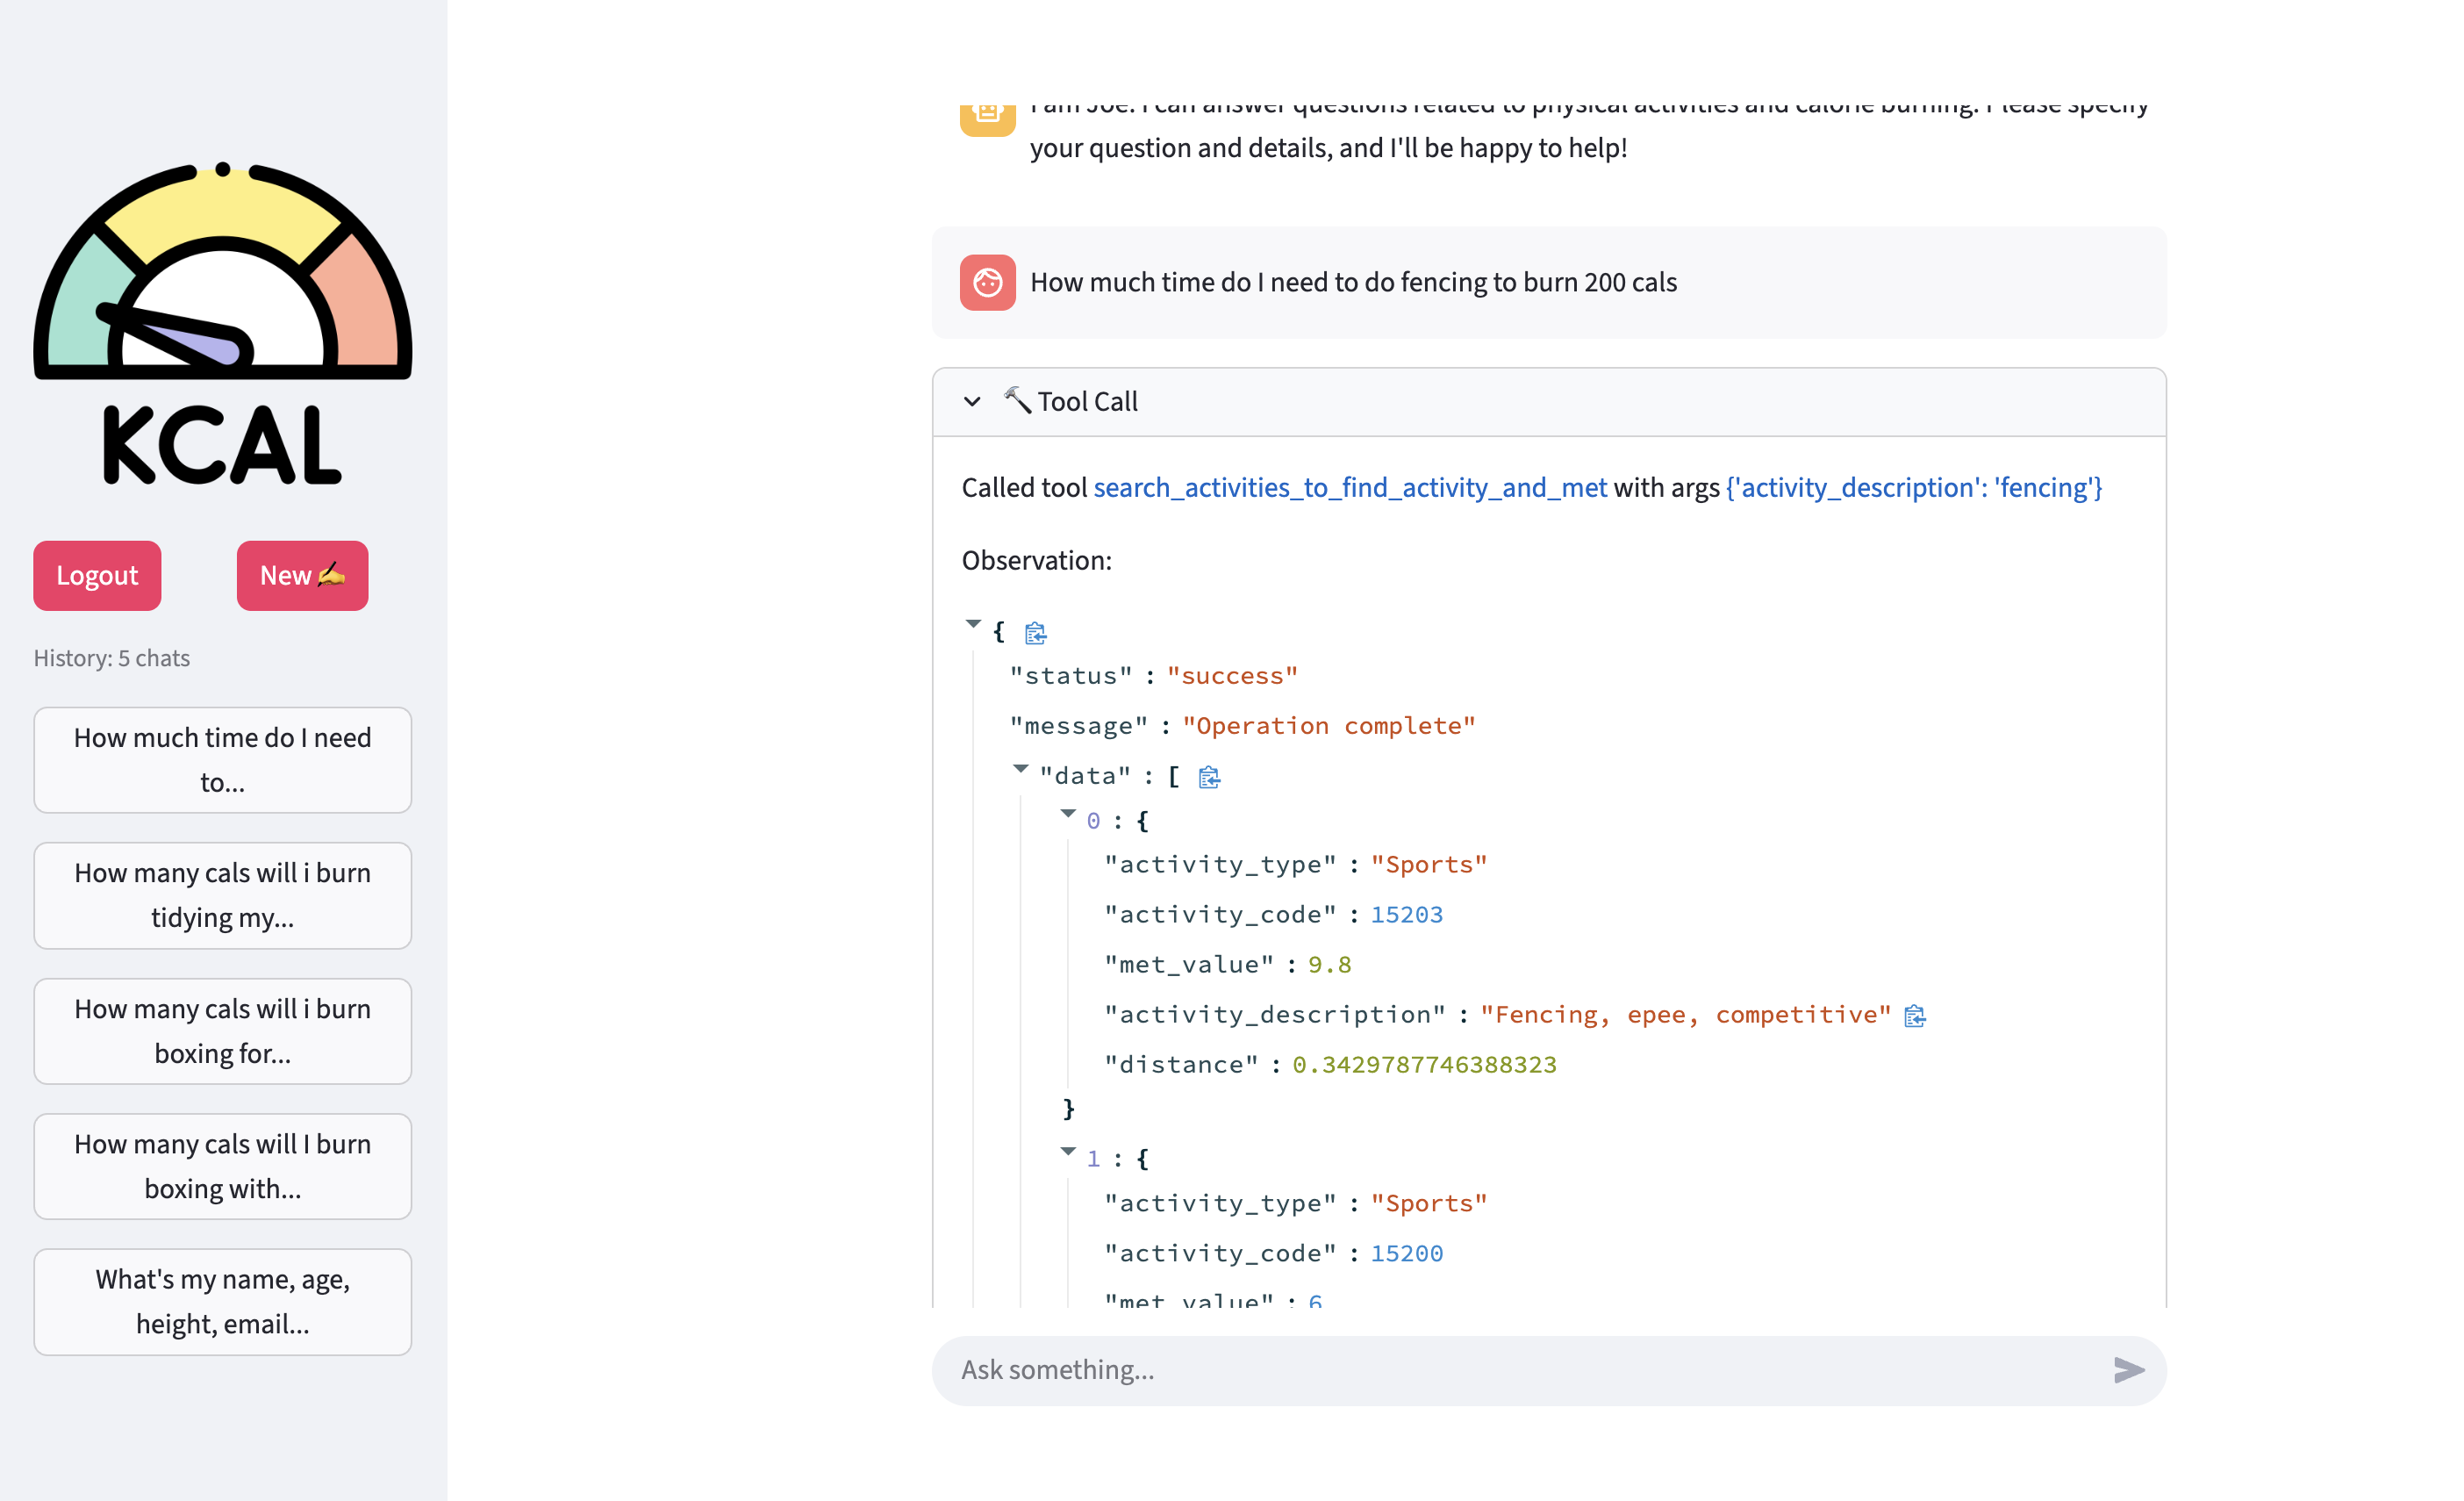Viewport: 2464px width, 1501px height.
Task: Copy the "Fencing, epee, competitive" description value
Action: (1914, 1016)
